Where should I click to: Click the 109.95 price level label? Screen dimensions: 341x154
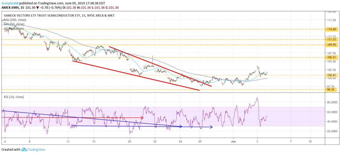pos(332,45)
